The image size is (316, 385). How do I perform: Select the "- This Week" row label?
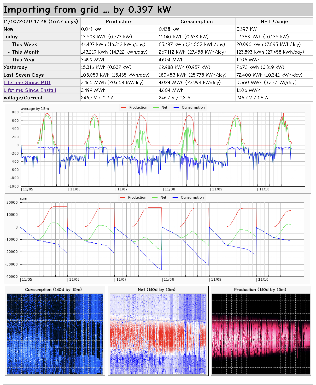pyautogui.click(x=22, y=45)
